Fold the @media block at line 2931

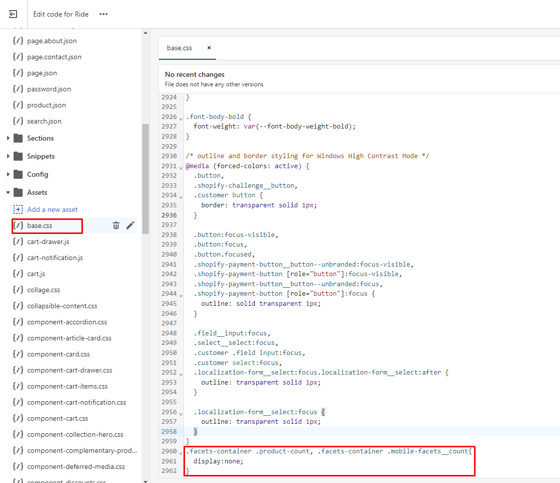(180, 167)
